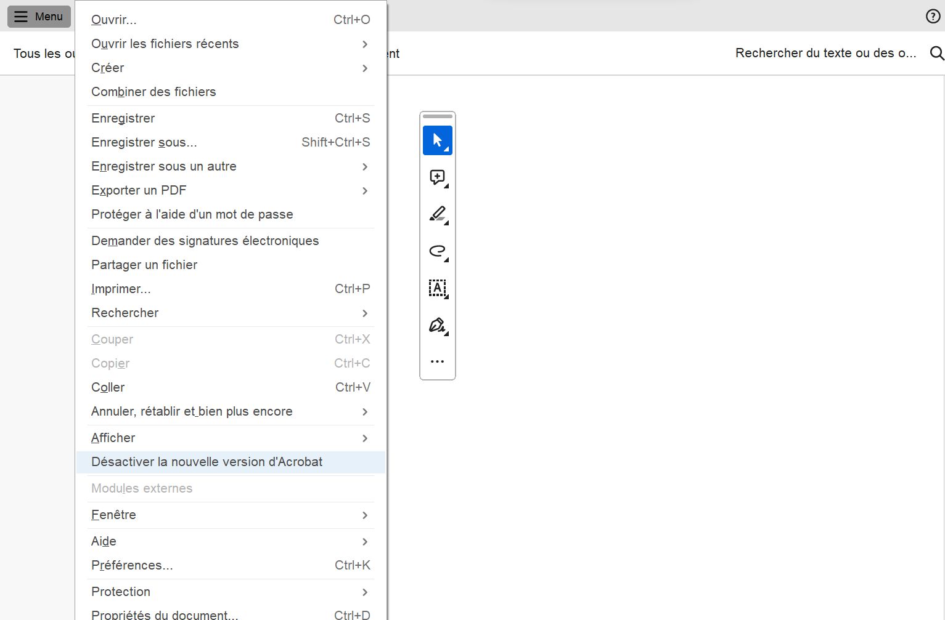
Task: Click the search magnifier icon
Action: 936,53
